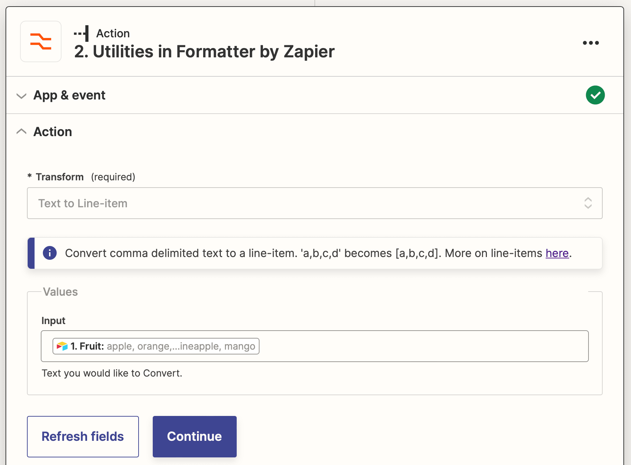The height and width of the screenshot is (465, 631).
Task: Click the Action step type icon
Action: (81, 33)
